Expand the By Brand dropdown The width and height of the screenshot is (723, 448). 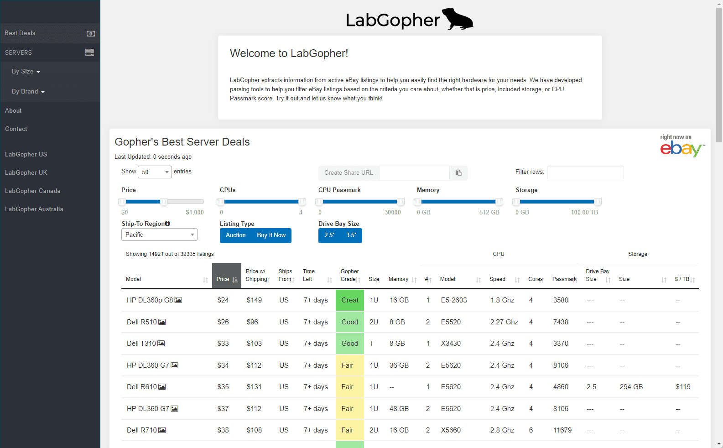coord(28,92)
